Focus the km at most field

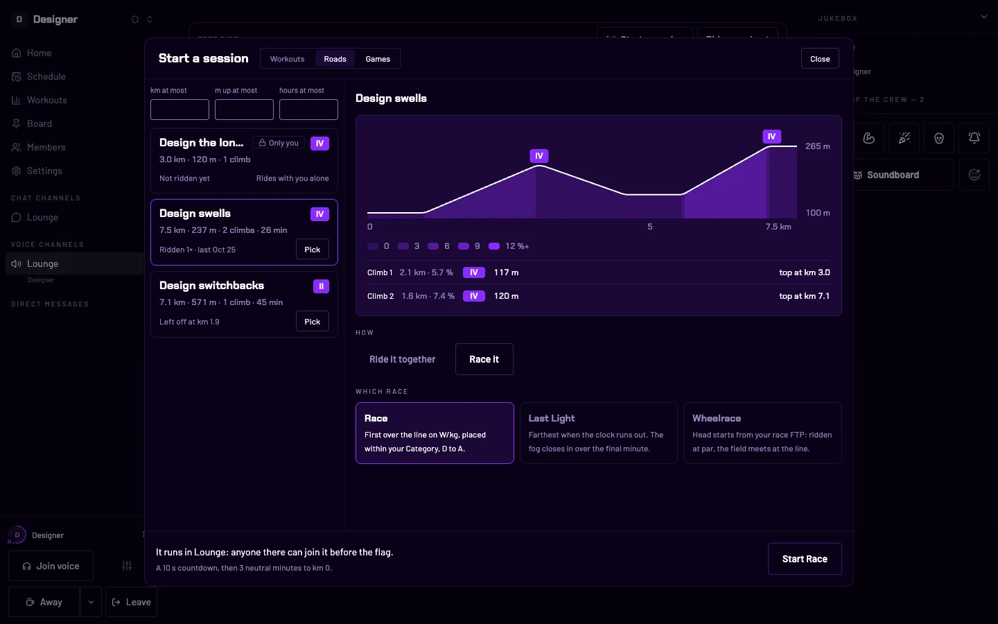(180, 110)
